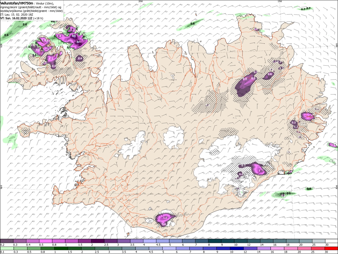Select the 7 swatch in the top legend row
Screen dimensions: 338x254
pyautogui.click(x=201, y=241)
